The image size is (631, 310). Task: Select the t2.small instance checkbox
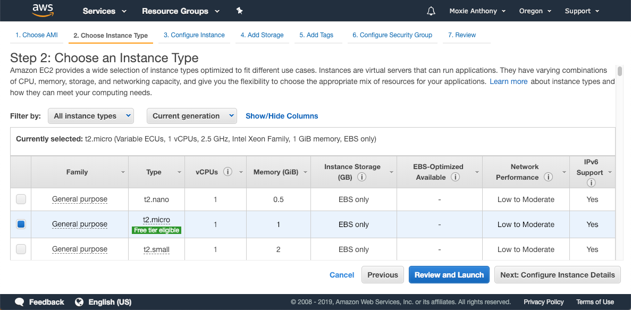tap(21, 249)
